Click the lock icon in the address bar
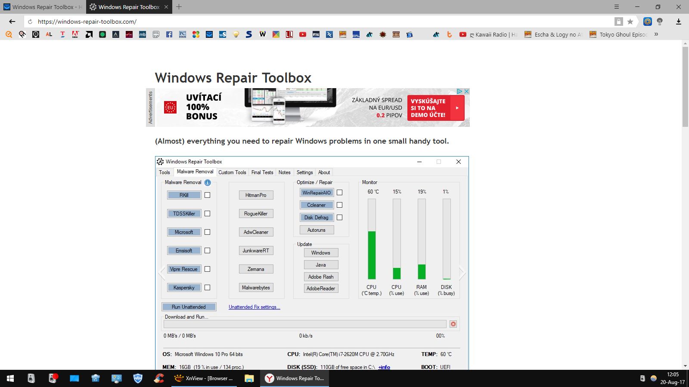Screen dimensions: 689x387 tap(618, 21)
